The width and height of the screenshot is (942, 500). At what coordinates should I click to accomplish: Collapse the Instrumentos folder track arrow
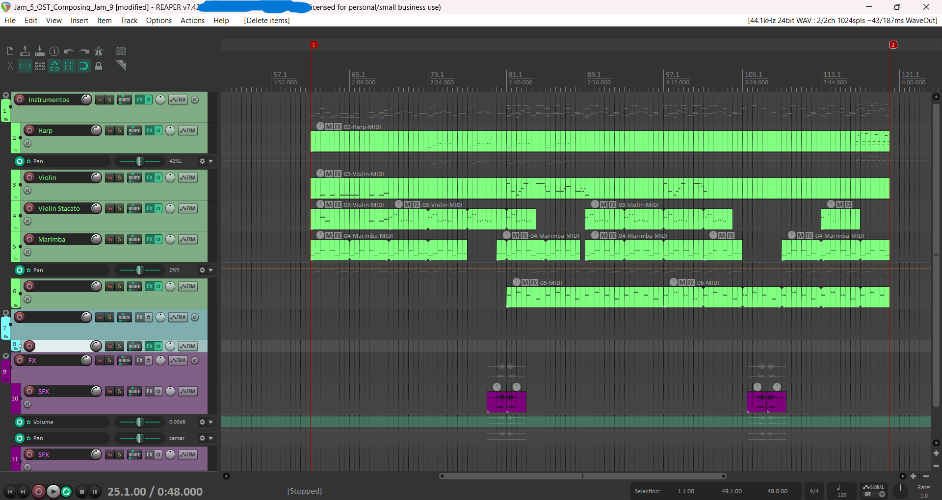[6, 96]
